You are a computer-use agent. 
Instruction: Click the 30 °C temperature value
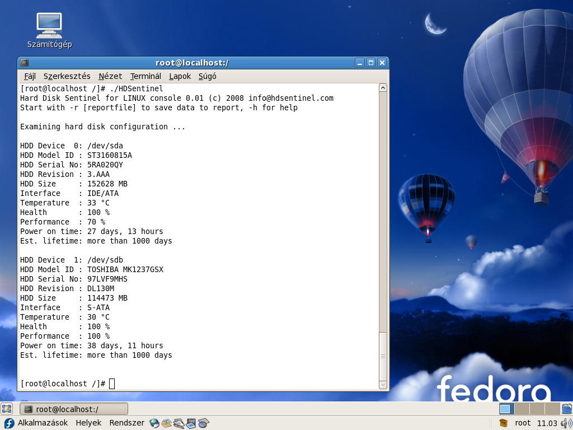tap(98, 317)
